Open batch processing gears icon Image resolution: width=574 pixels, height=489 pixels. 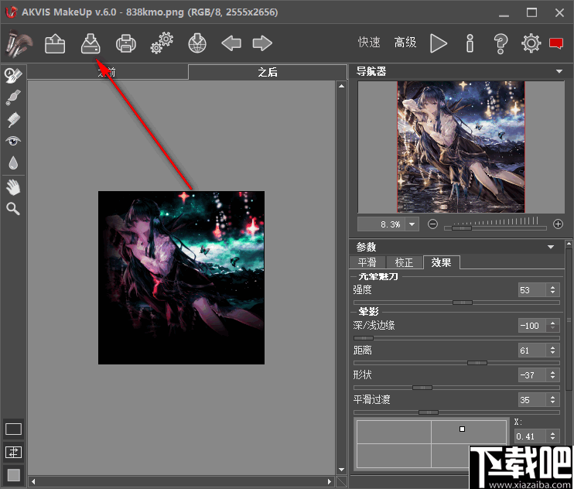pyautogui.click(x=162, y=43)
